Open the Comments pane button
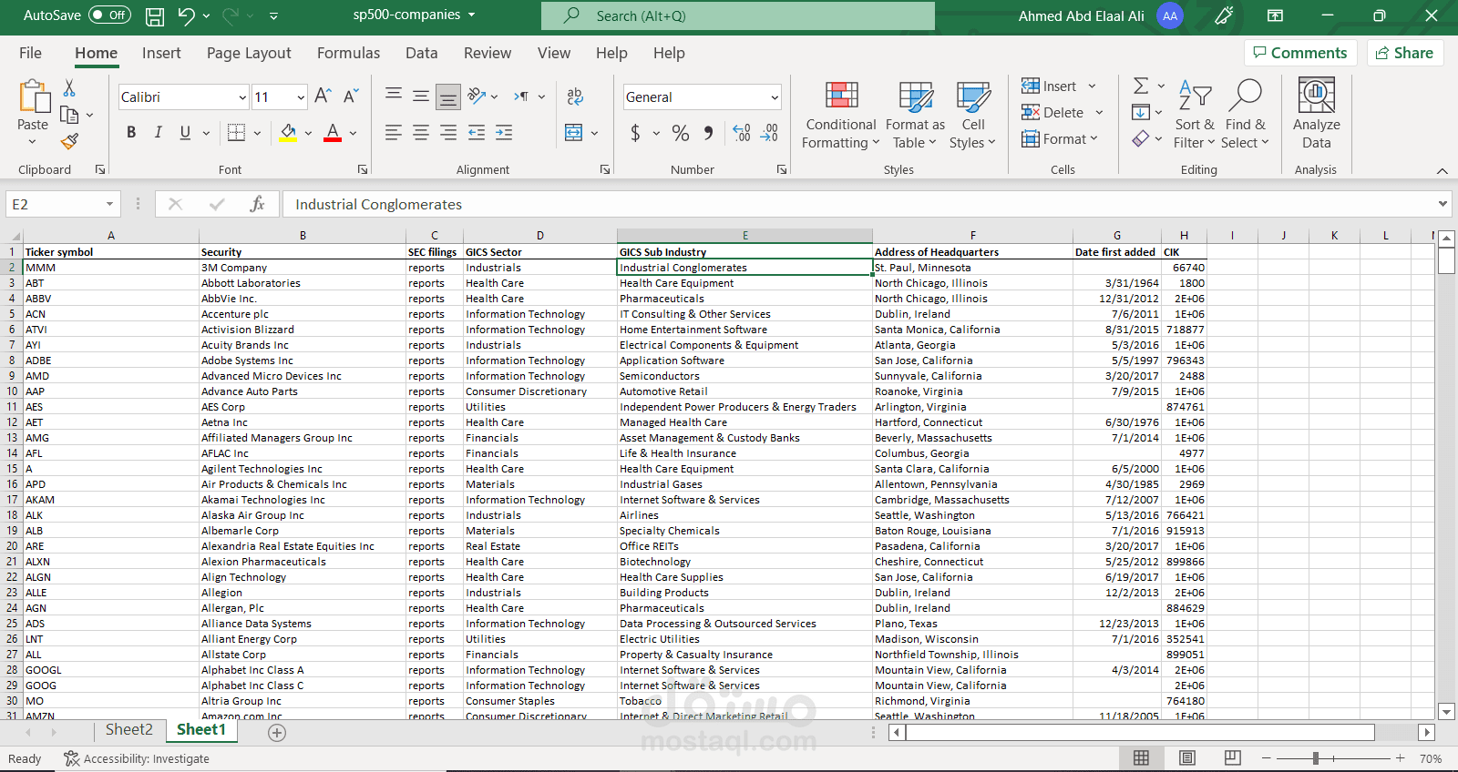This screenshot has width=1458, height=772. pos(1300,53)
